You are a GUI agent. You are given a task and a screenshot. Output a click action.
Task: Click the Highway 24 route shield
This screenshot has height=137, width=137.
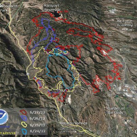(28, 74)
